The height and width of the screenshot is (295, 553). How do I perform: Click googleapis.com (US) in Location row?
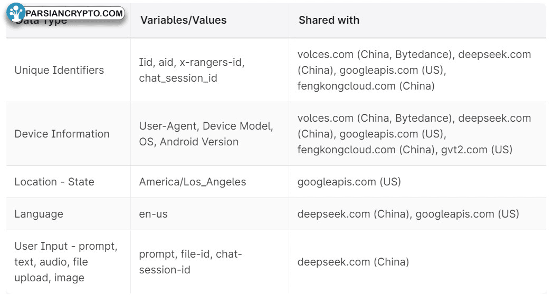tap(349, 182)
